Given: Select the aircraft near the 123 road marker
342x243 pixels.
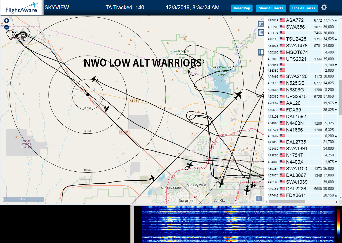Looking at the screenshot, I should click(x=190, y=165).
